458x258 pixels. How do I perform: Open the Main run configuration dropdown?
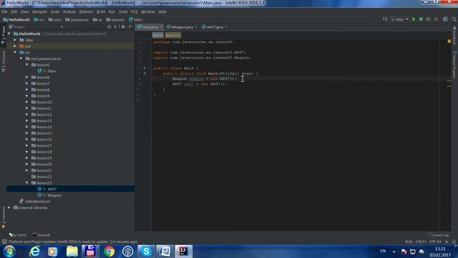point(399,19)
